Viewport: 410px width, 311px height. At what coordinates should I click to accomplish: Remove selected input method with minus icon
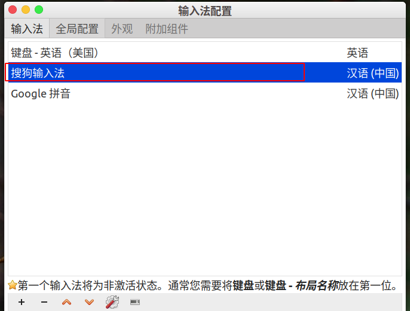click(x=44, y=303)
